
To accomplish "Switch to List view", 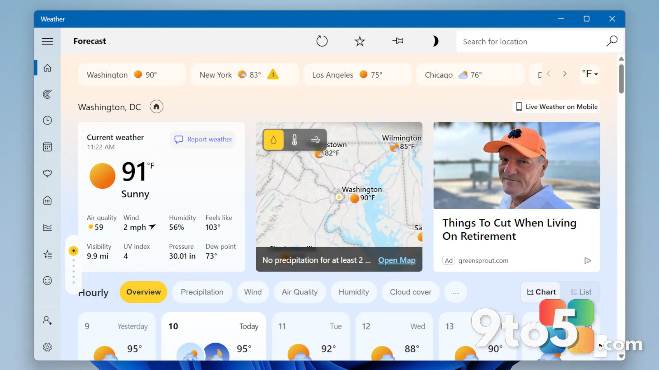I will point(581,292).
